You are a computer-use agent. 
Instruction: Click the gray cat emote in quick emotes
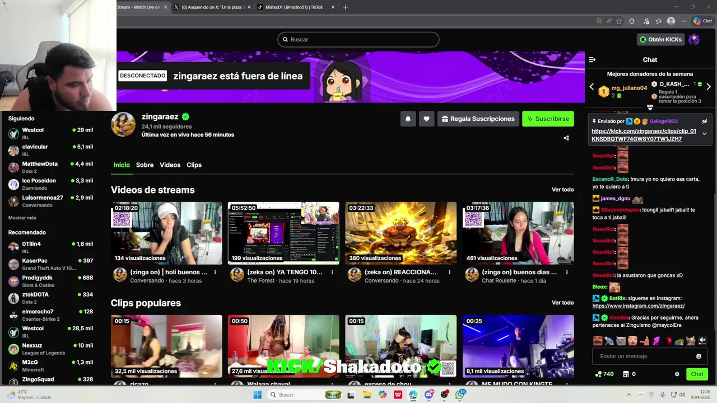(x=621, y=341)
